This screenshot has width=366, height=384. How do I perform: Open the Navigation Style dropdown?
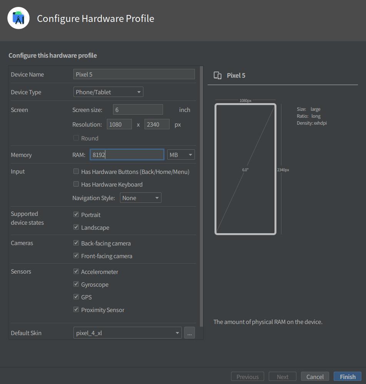(x=140, y=197)
